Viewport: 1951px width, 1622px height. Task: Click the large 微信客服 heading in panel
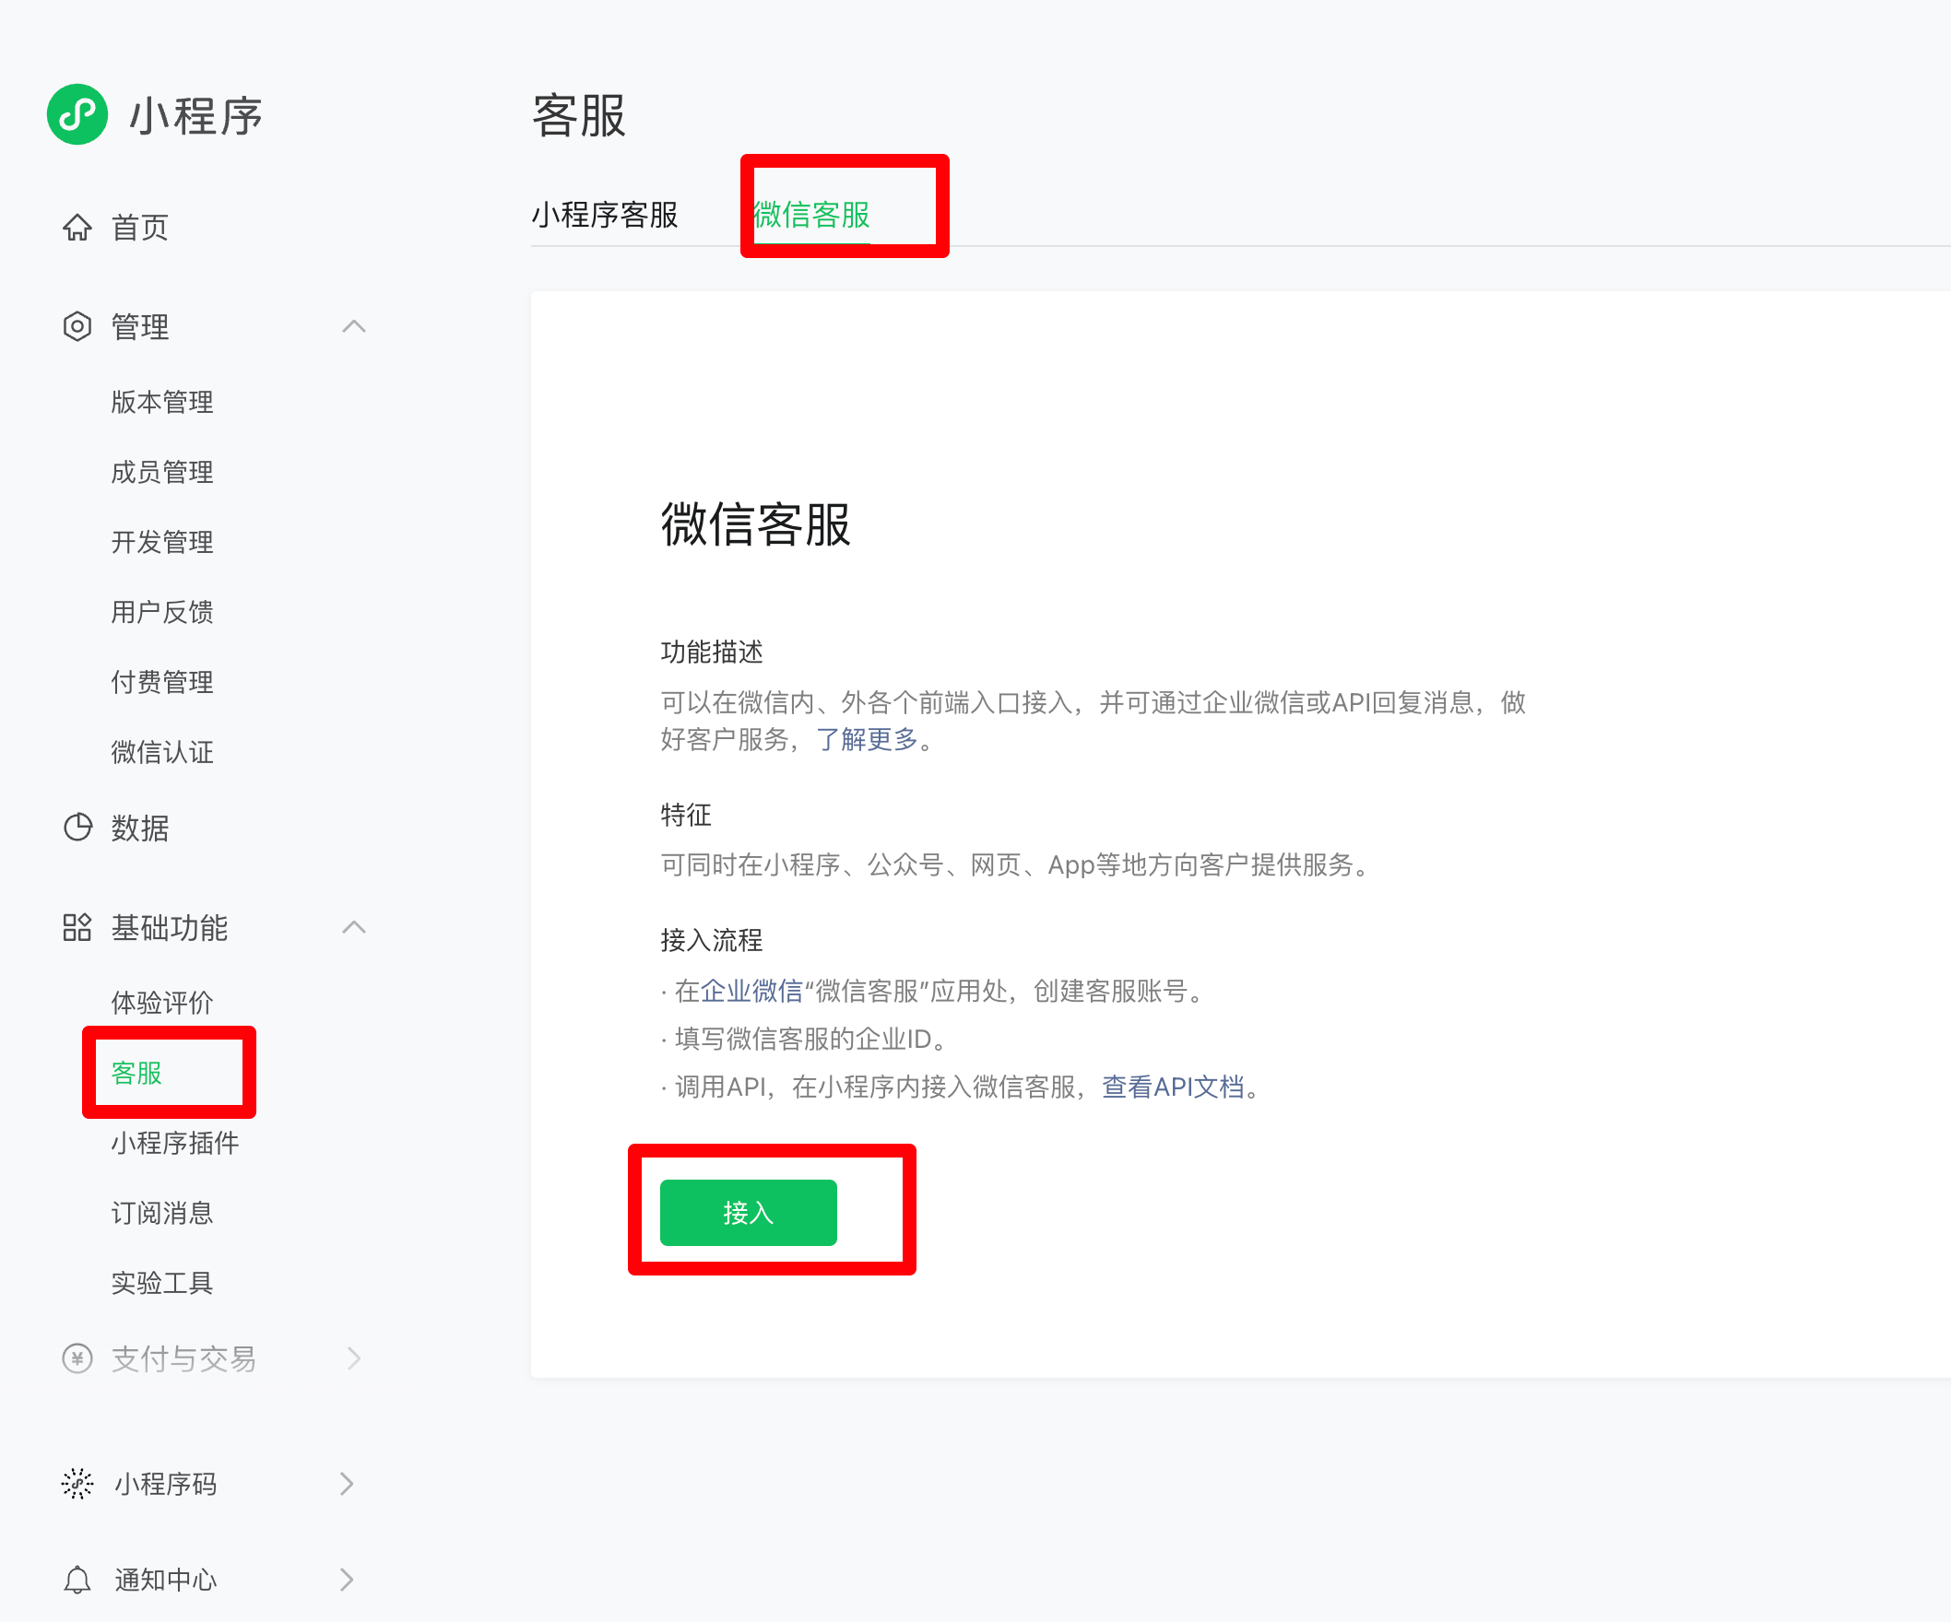(x=756, y=524)
